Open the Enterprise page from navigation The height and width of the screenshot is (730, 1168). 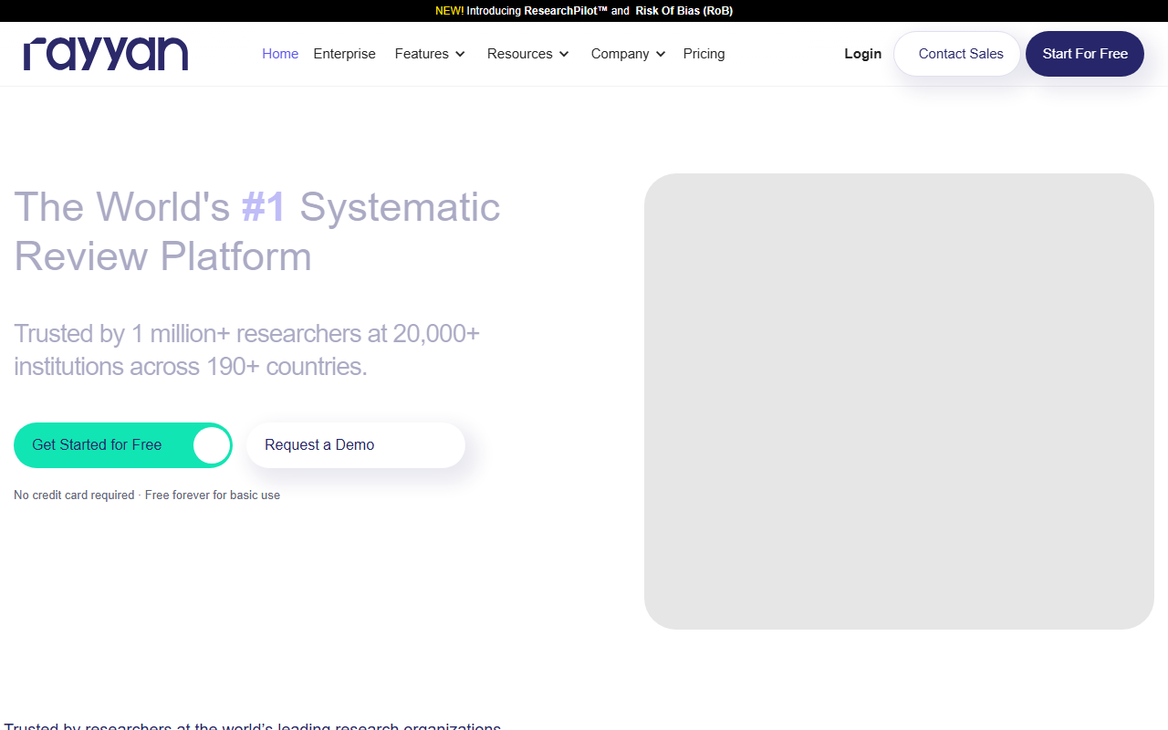click(x=344, y=54)
